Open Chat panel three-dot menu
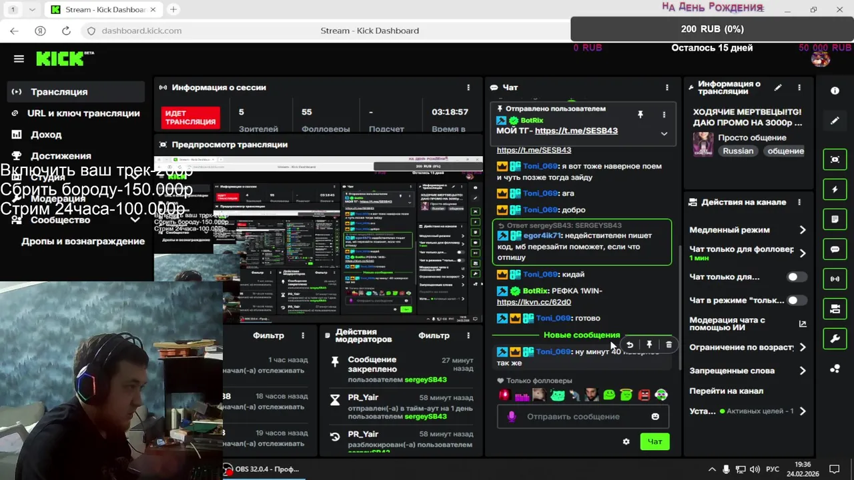Screen dimensions: 854x480 click(667, 87)
